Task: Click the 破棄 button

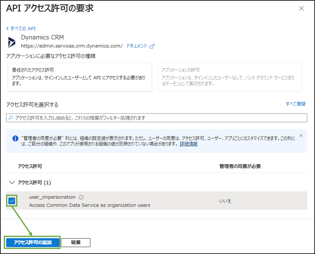Action: (75, 242)
